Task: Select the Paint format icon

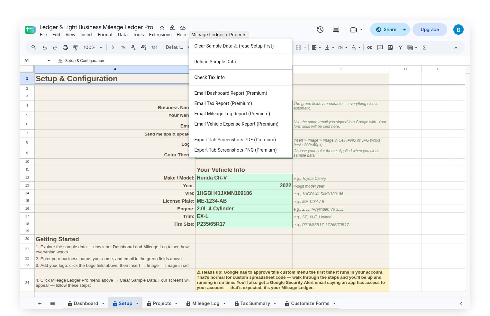Action: [x=76, y=48]
